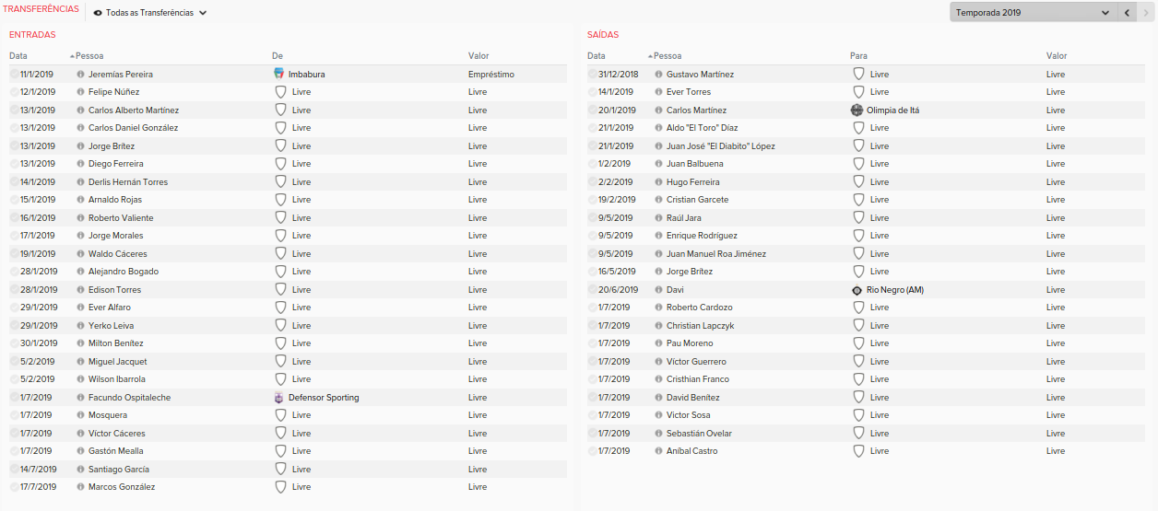Toggle the eye icon of Todas as Transferências
Viewport: 1158px width, 511px height.
click(98, 13)
